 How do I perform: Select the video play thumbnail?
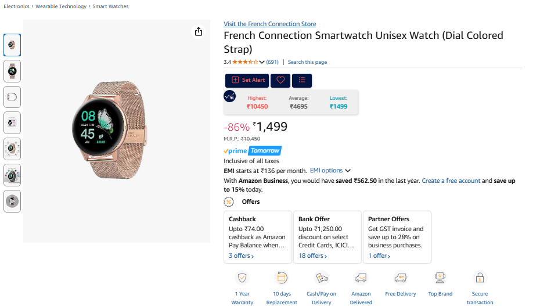click(12, 201)
